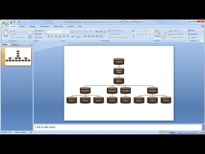
Task: Click the Arrange shapes icon
Action: [x=157, y=33]
